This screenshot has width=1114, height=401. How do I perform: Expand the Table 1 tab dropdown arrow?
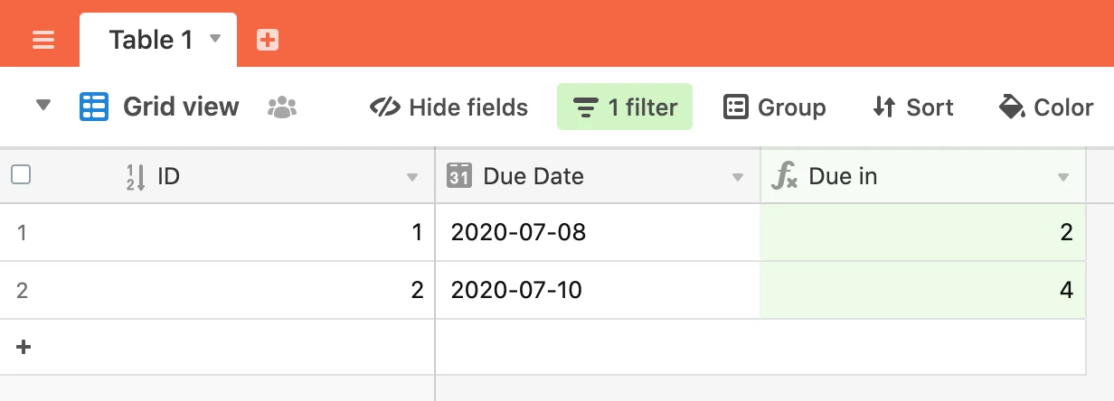(215, 39)
